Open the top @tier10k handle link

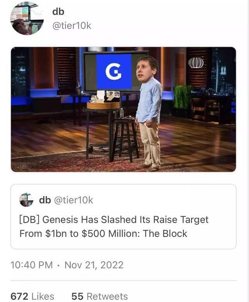[72, 26]
